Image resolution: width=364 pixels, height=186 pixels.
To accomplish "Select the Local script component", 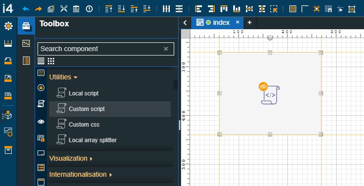I will click(x=110, y=93).
